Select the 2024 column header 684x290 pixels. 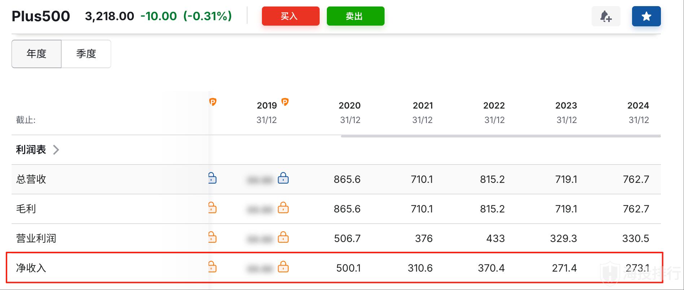638,106
